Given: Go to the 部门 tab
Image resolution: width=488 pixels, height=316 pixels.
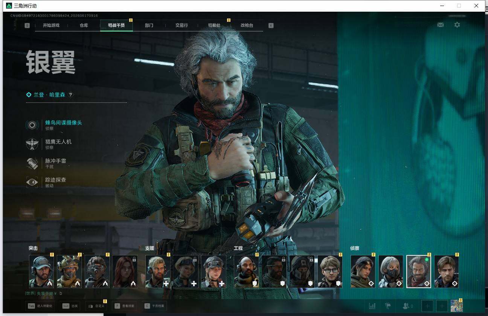Looking at the screenshot, I should coord(149,26).
